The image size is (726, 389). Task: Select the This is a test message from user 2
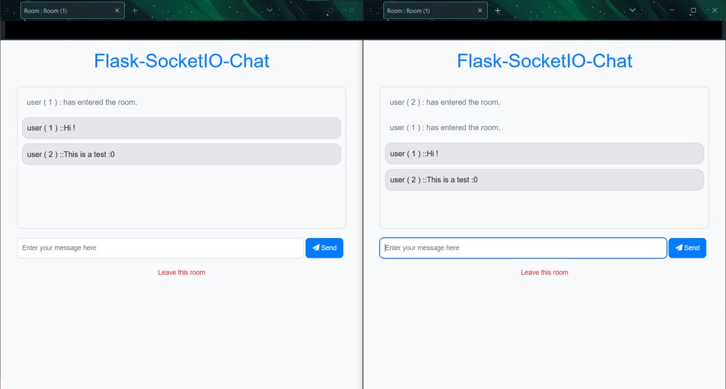181,154
